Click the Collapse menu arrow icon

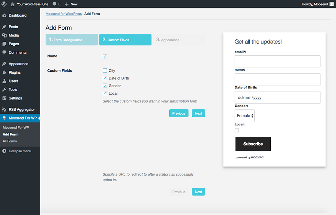click(x=4, y=151)
